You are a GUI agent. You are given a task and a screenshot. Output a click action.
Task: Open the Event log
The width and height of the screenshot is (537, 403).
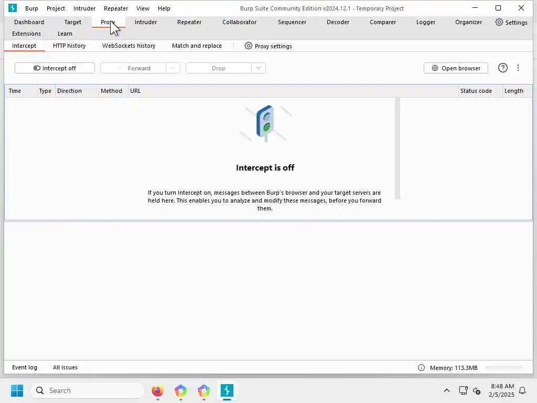click(x=25, y=367)
